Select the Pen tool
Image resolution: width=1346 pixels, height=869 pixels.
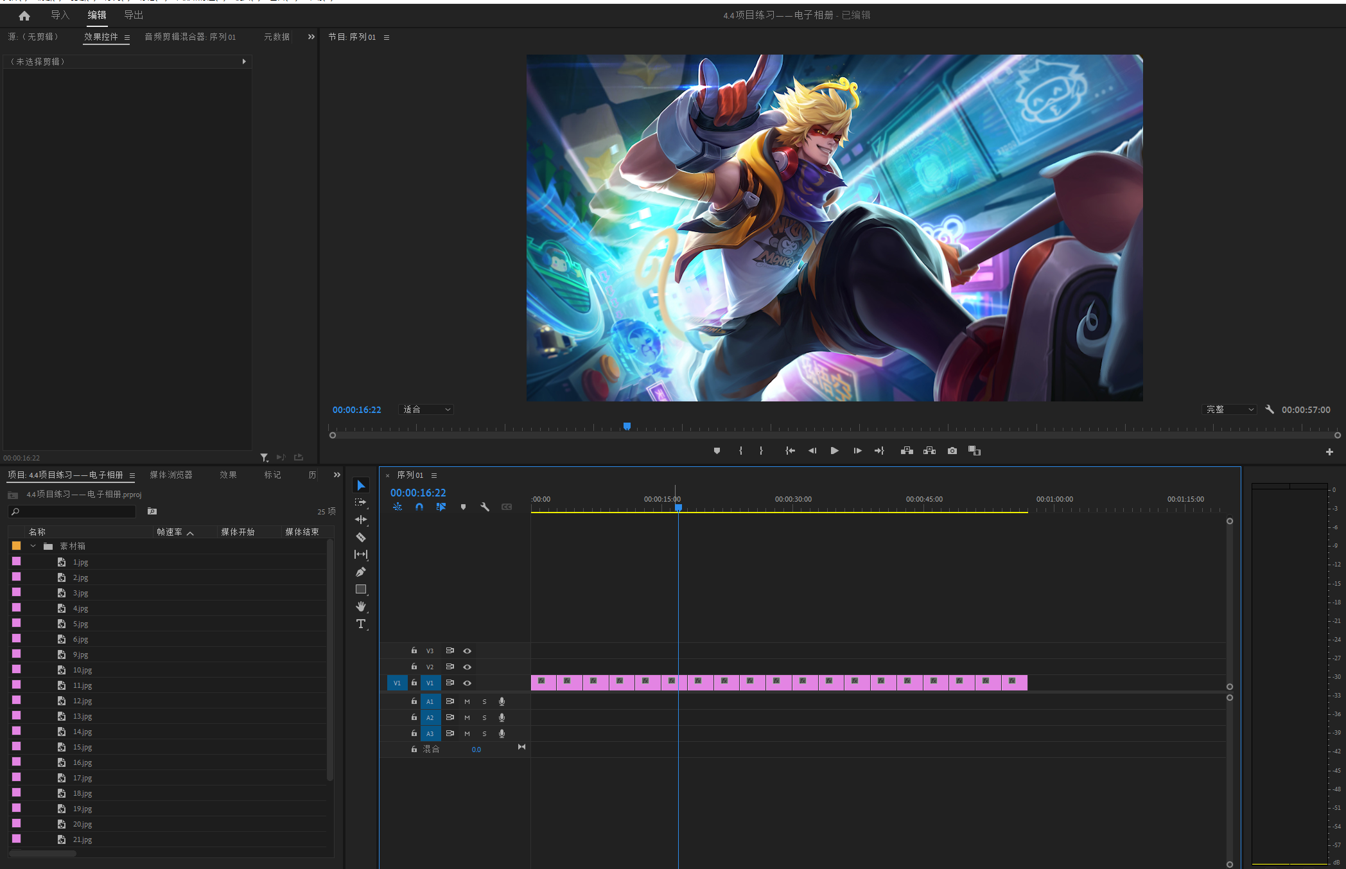[361, 572]
